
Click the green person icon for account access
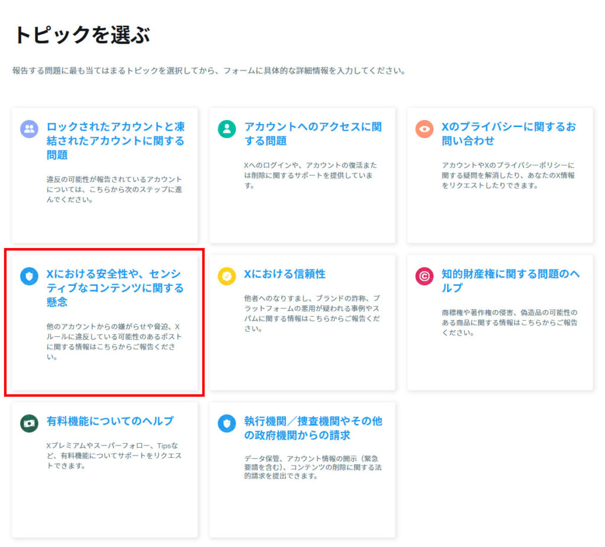pyautogui.click(x=227, y=129)
